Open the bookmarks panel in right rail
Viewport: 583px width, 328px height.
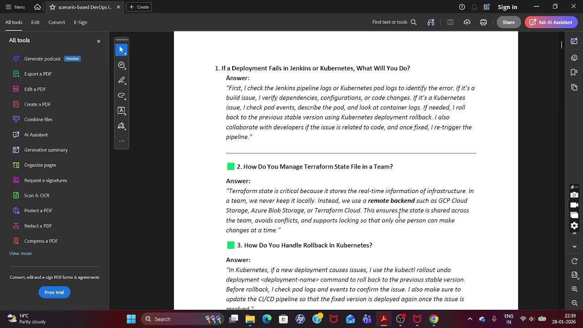[x=574, y=72]
